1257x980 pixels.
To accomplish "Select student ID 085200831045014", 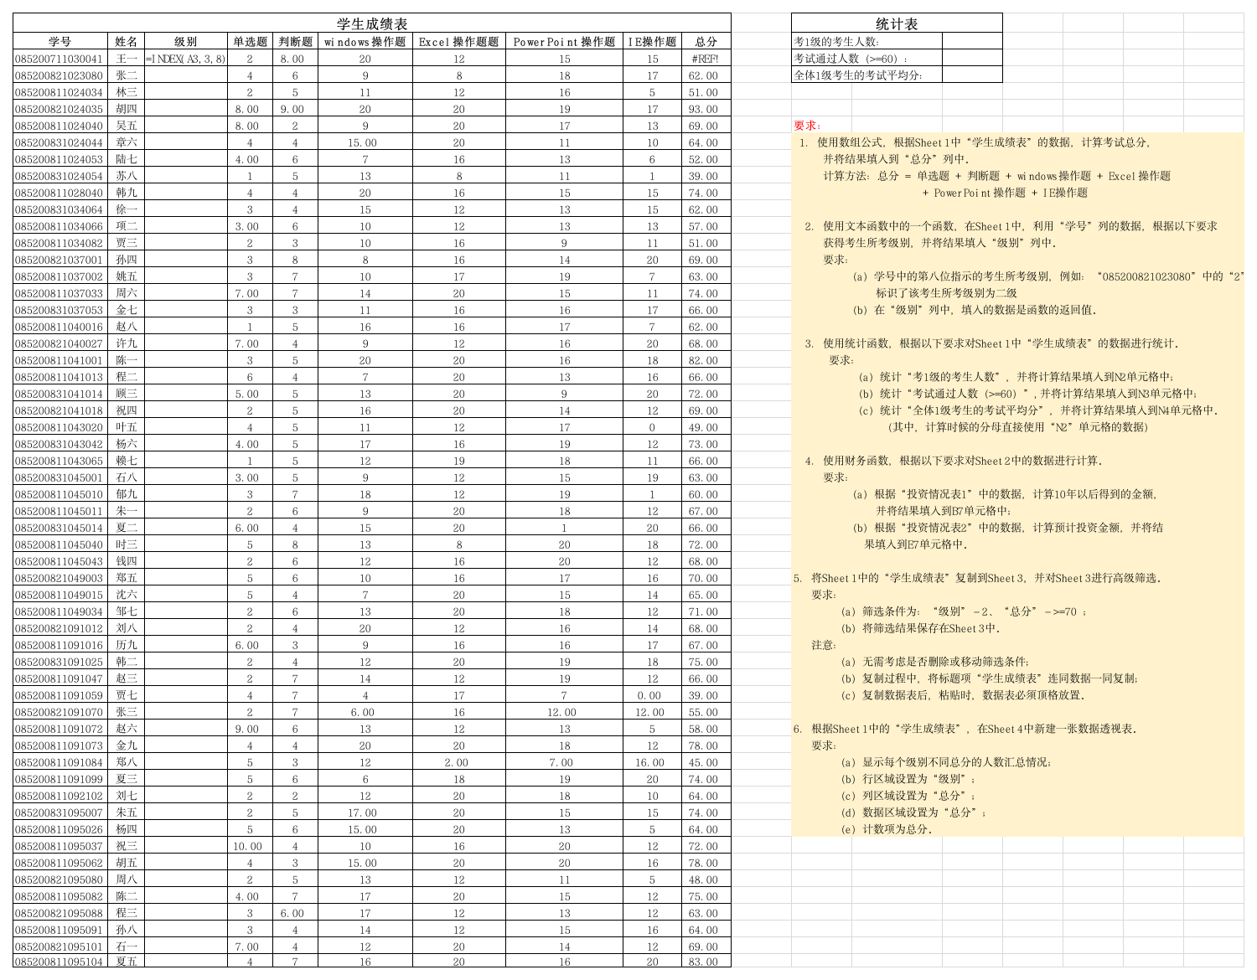I will (x=60, y=528).
